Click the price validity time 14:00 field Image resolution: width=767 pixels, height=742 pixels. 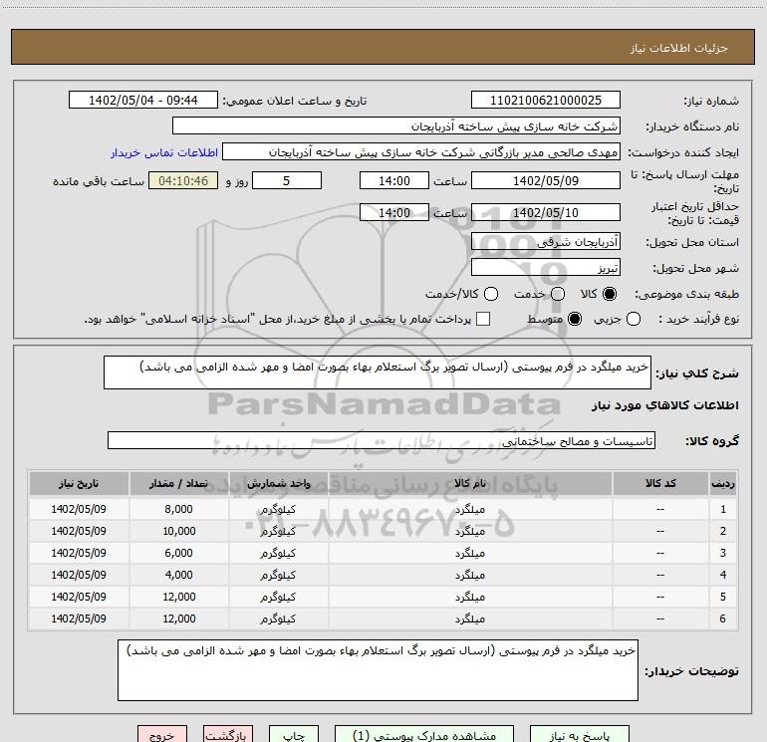tap(394, 212)
